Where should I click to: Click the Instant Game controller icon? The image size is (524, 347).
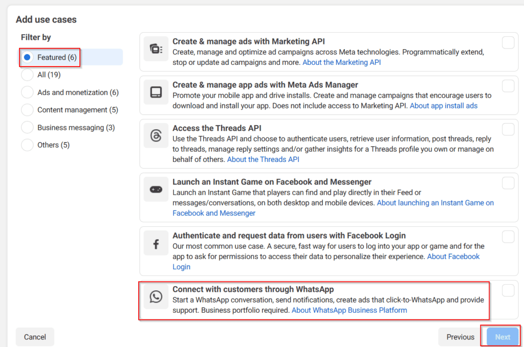pyautogui.click(x=156, y=190)
